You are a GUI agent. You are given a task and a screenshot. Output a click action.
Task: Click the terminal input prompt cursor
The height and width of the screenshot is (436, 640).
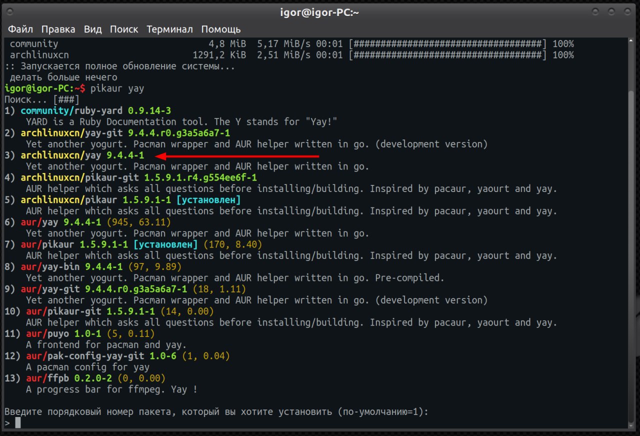click(x=18, y=423)
